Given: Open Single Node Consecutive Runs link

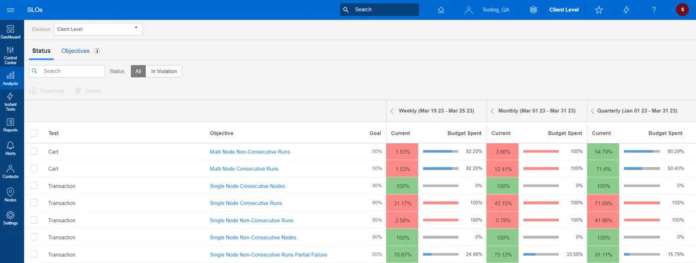Looking at the screenshot, I should tap(246, 203).
